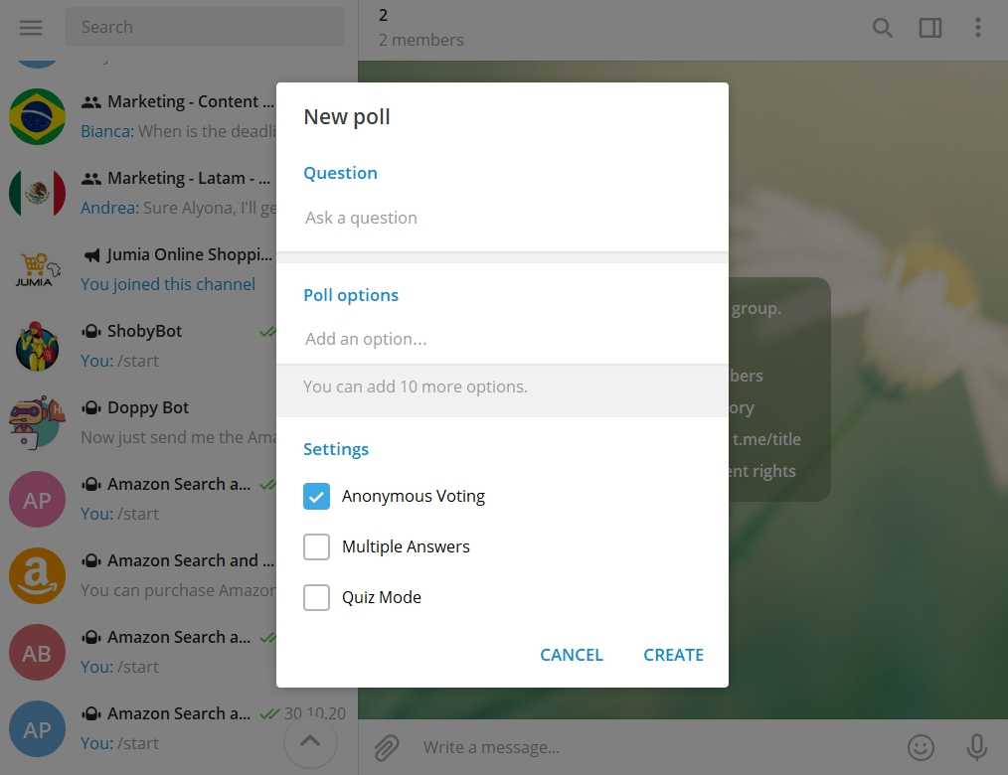Open the hamburger menu
Viewport: 1008px width, 775px height.
tap(30, 28)
